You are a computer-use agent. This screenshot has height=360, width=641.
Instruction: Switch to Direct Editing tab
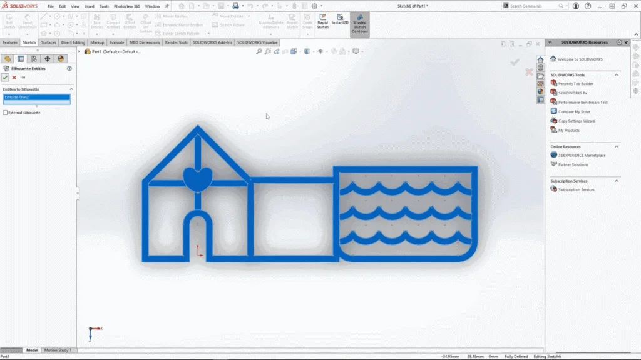73,42
